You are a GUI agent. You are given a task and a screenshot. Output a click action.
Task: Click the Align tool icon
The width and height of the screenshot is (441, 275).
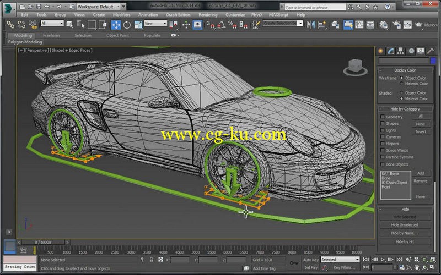pos(322,25)
